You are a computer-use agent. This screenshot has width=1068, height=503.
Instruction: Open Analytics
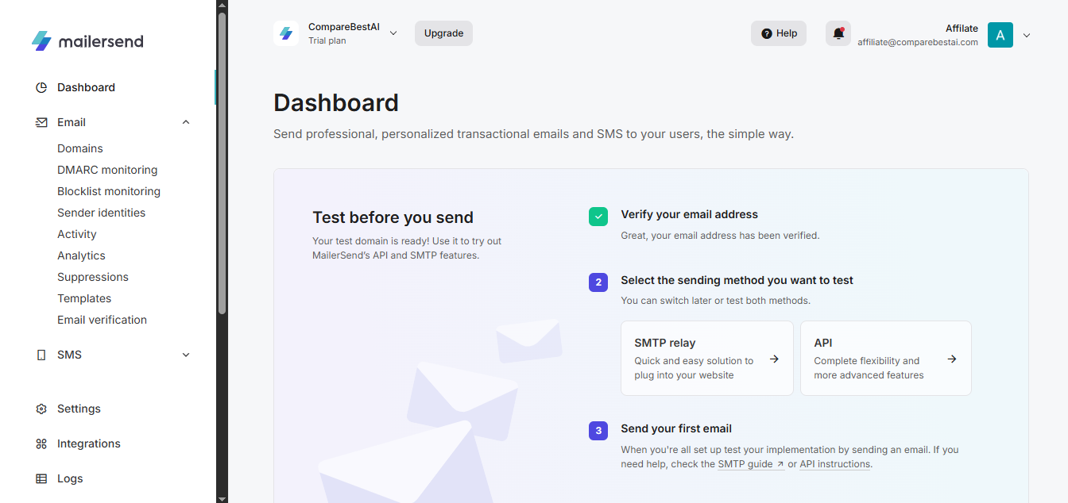(x=81, y=255)
